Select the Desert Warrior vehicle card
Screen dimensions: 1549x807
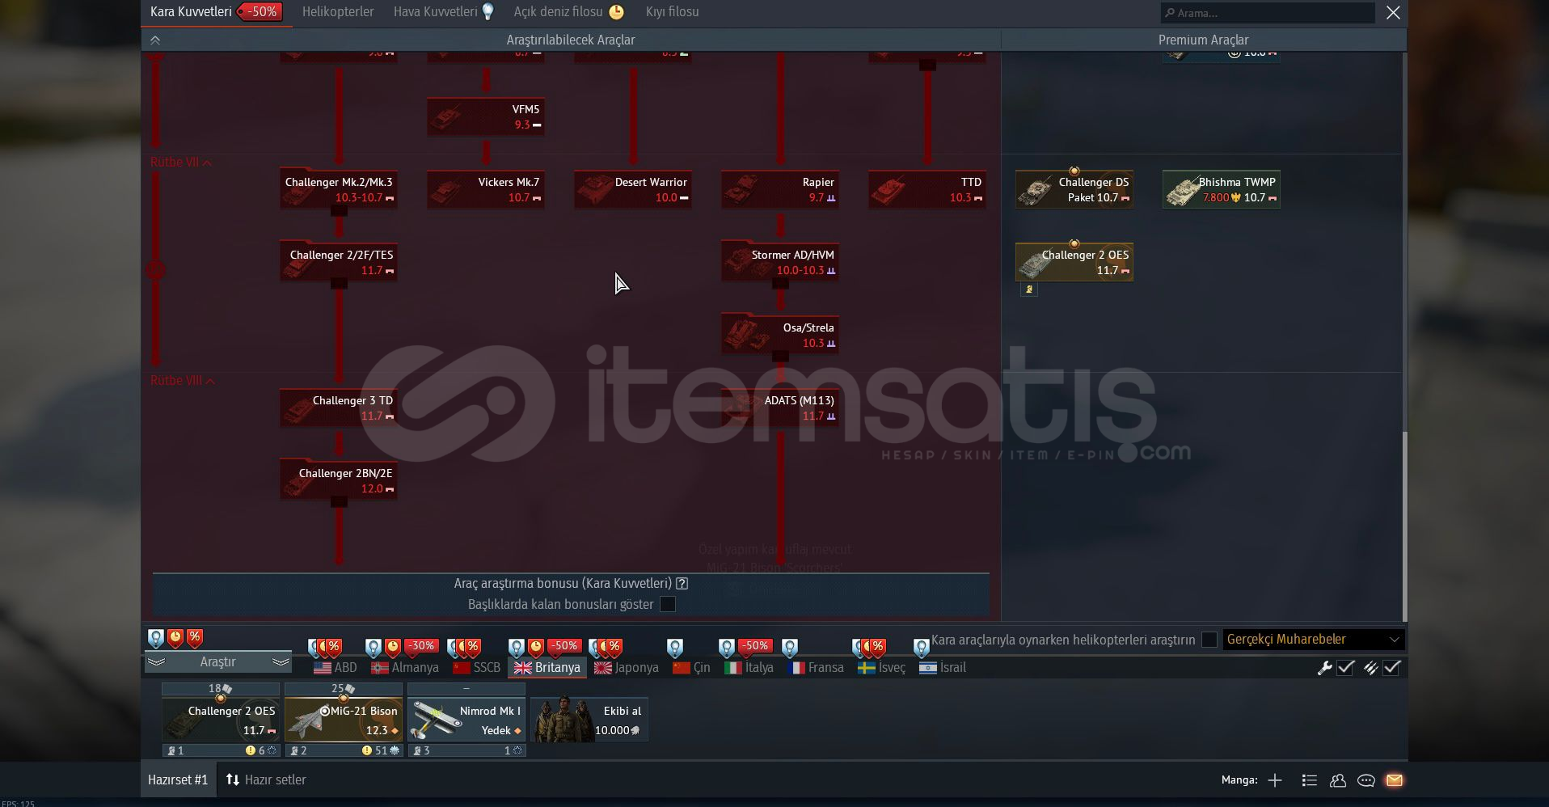coord(633,189)
